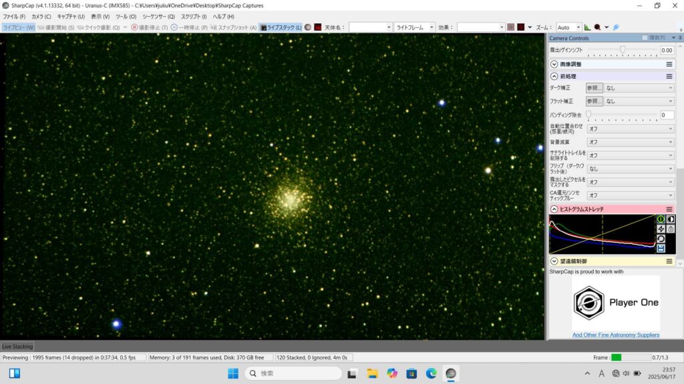Open the キャプチャ menu
The height and width of the screenshot is (384, 684).
pyautogui.click(x=71, y=17)
